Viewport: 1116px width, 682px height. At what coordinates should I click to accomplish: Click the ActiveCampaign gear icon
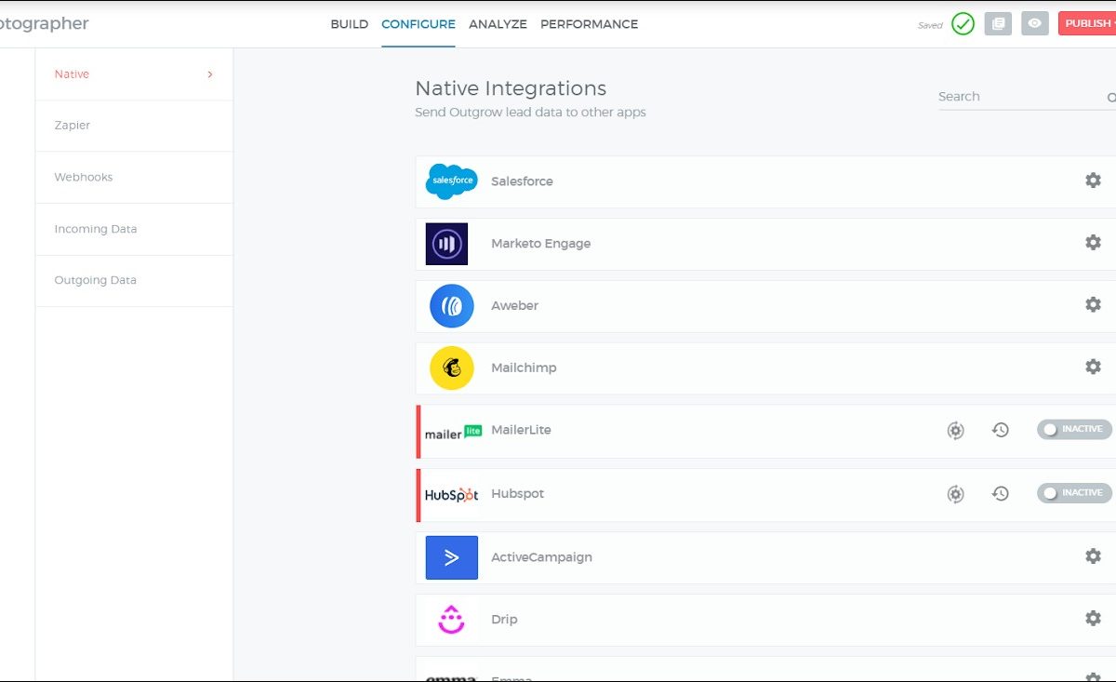[1093, 556]
